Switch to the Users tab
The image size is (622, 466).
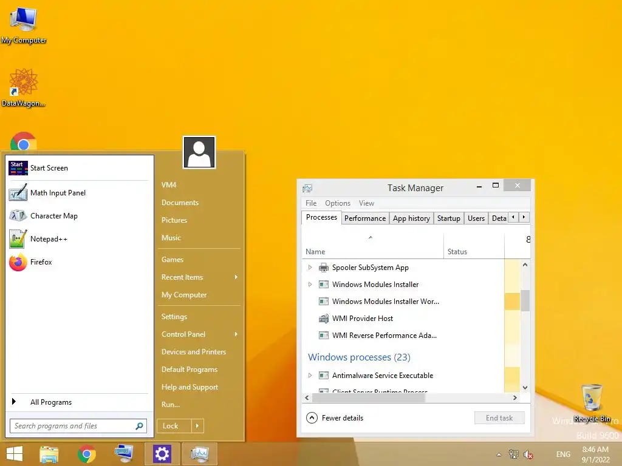[476, 218]
